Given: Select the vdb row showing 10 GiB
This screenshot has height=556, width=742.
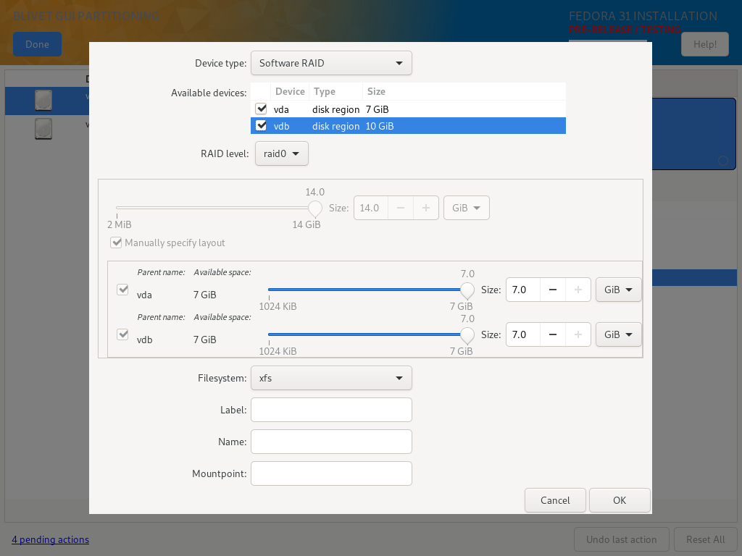Looking at the screenshot, I should pos(408,126).
